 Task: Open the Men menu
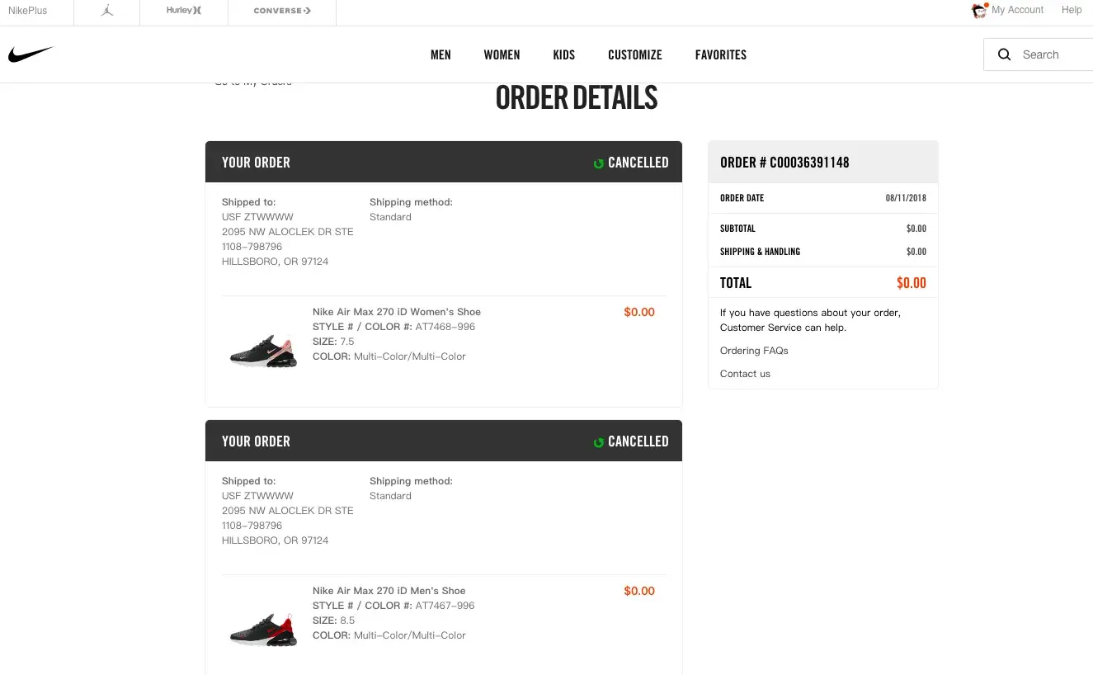pyautogui.click(x=440, y=54)
